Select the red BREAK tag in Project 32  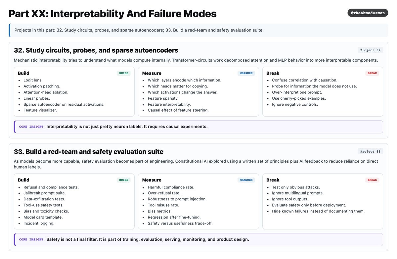(372, 73)
